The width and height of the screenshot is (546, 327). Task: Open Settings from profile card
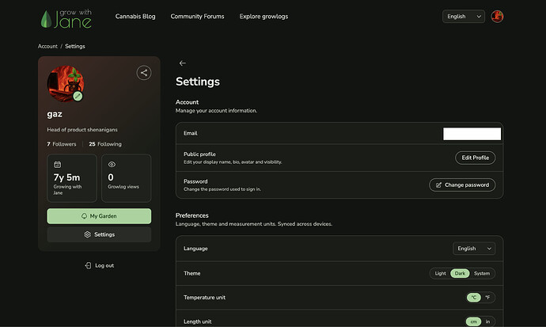click(99, 234)
